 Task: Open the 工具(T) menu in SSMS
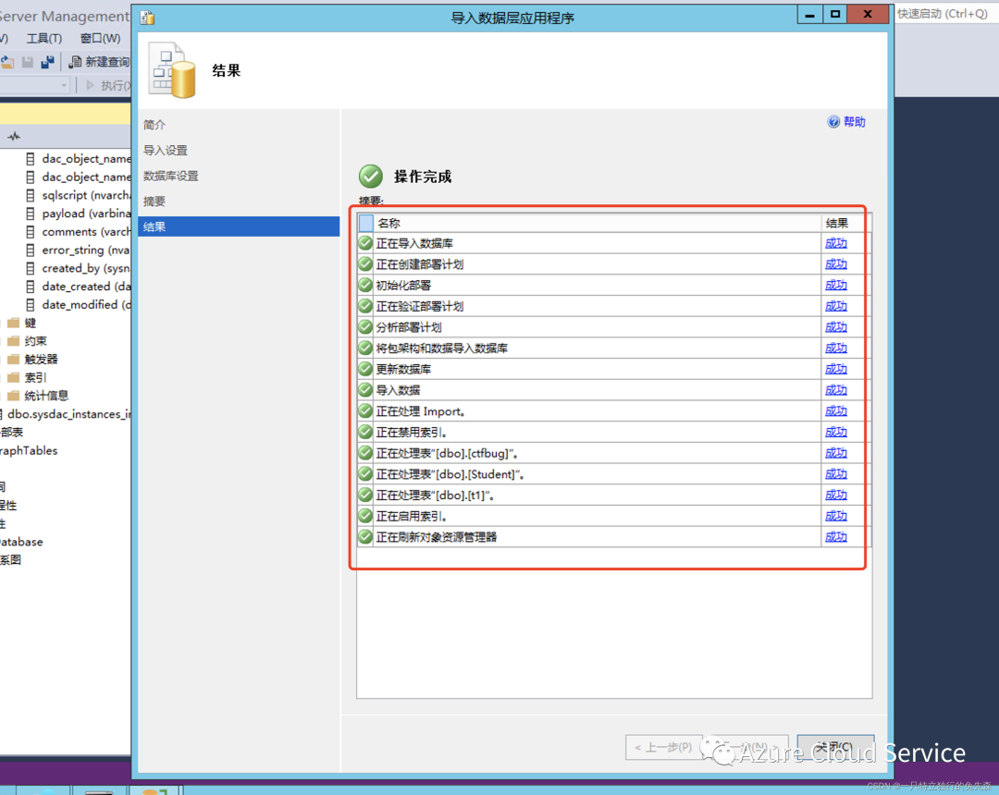click(x=44, y=38)
